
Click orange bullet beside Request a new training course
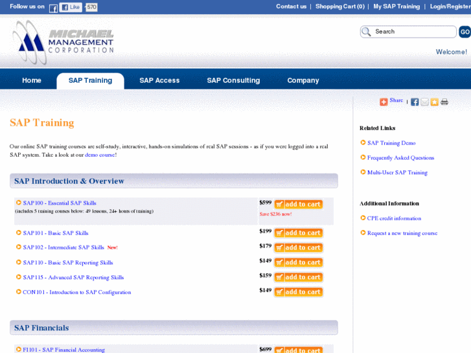point(363,233)
